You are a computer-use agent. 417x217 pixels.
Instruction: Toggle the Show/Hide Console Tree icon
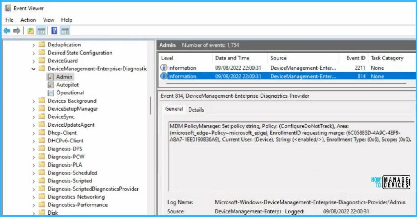[41, 31]
